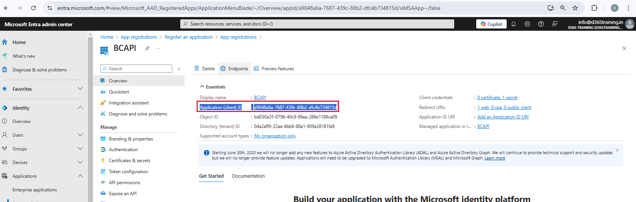Open the zoom magnifier icon in address bar
This screenshot has height=202, width=636.
pyautogui.click(x=563, y=8)
